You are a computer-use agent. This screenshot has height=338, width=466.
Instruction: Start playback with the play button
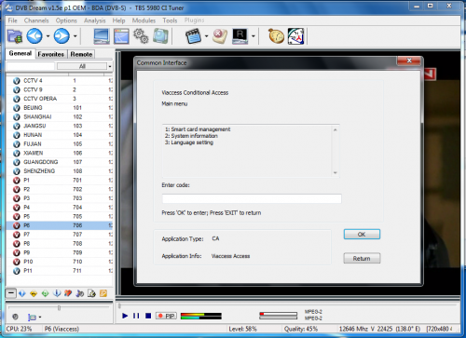pos(125,316)
